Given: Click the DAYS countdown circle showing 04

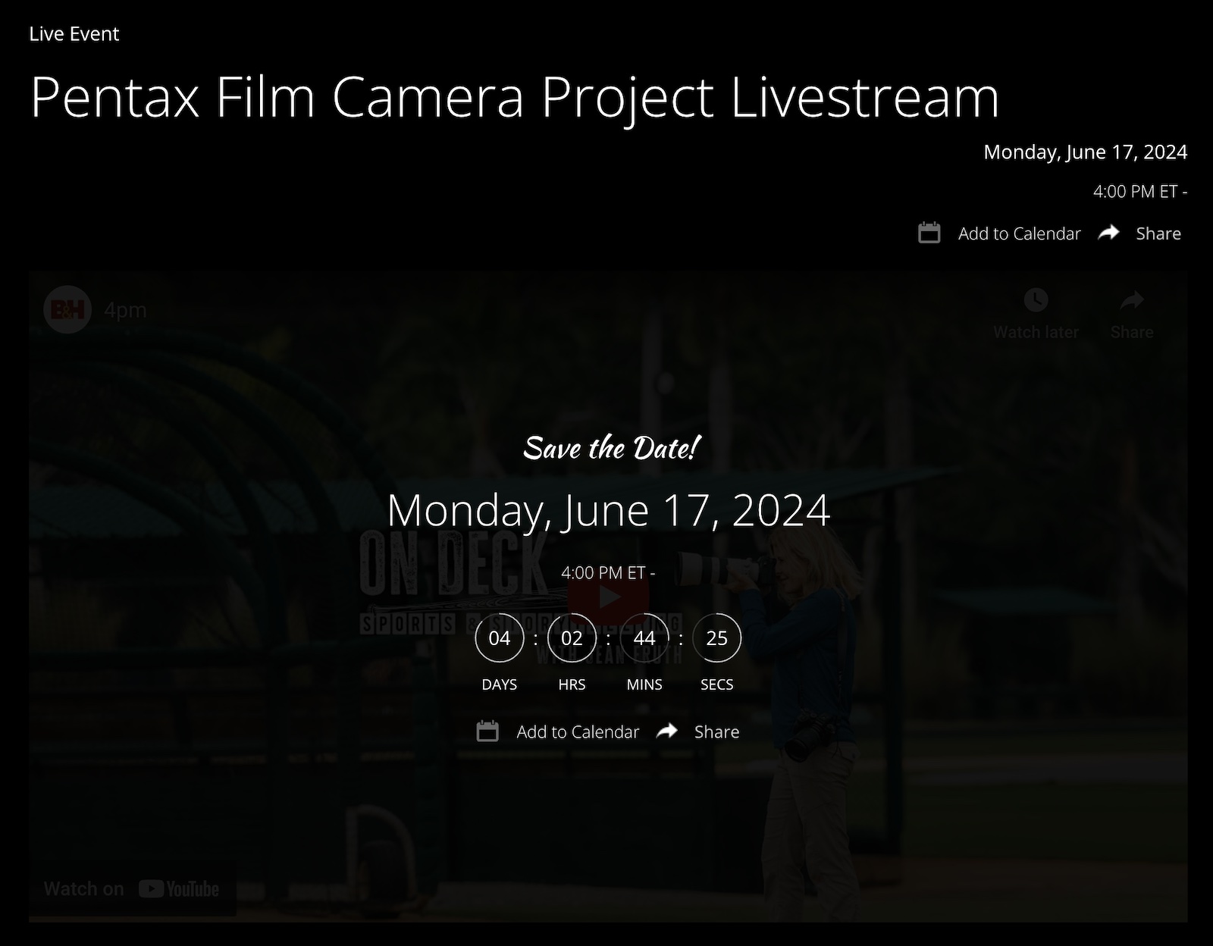Looking at the screenshot, I should 499,638.
